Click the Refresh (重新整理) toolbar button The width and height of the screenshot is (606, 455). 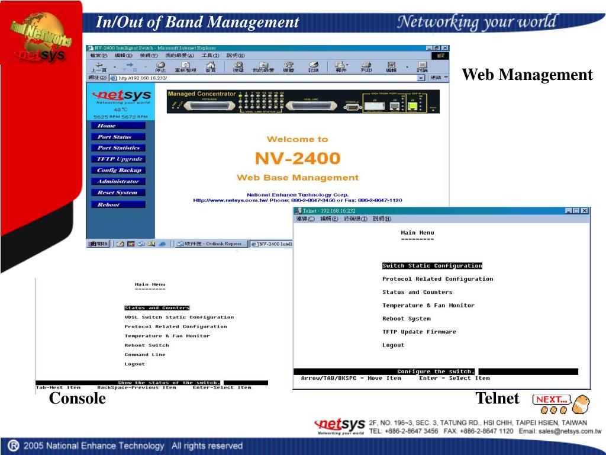point(185,67)
